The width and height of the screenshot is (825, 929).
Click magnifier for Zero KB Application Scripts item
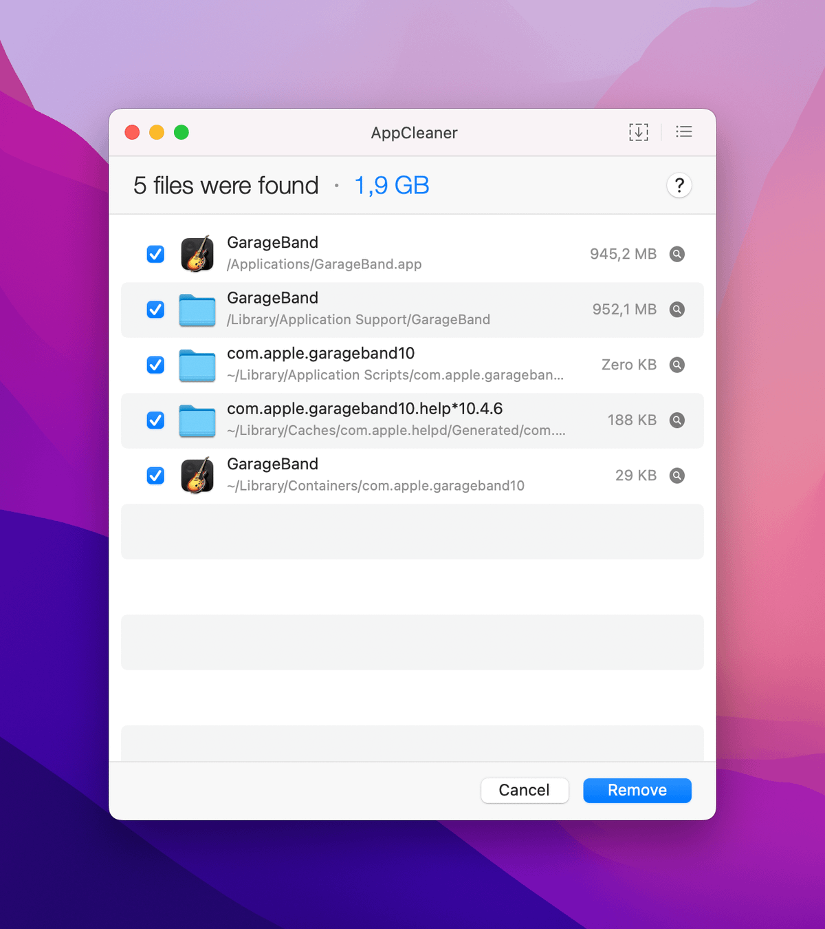tap(677, 365)
